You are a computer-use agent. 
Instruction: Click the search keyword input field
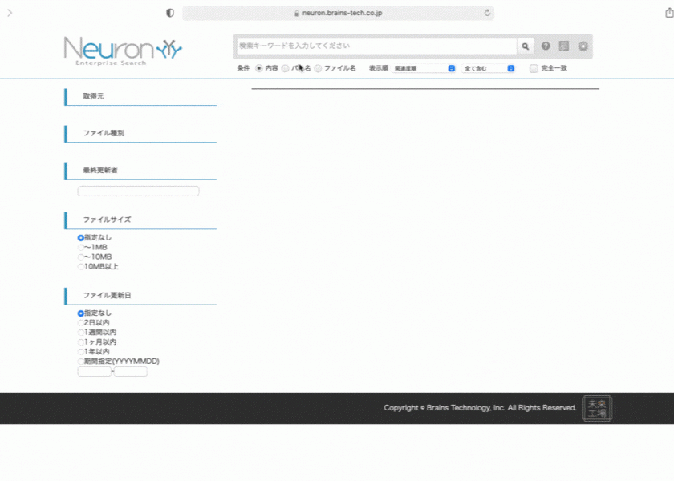pyautogui.click(x=376, y=46)
